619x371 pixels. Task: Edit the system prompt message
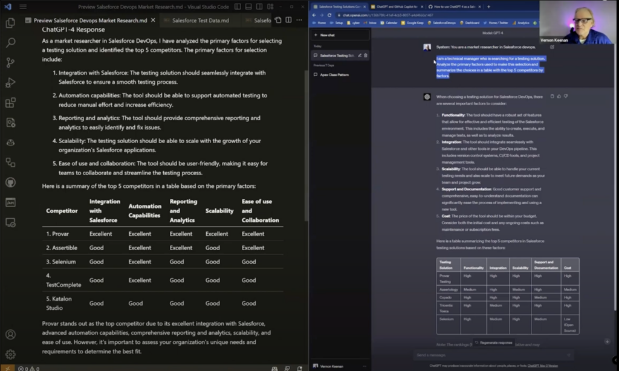(x=552, y=47)
